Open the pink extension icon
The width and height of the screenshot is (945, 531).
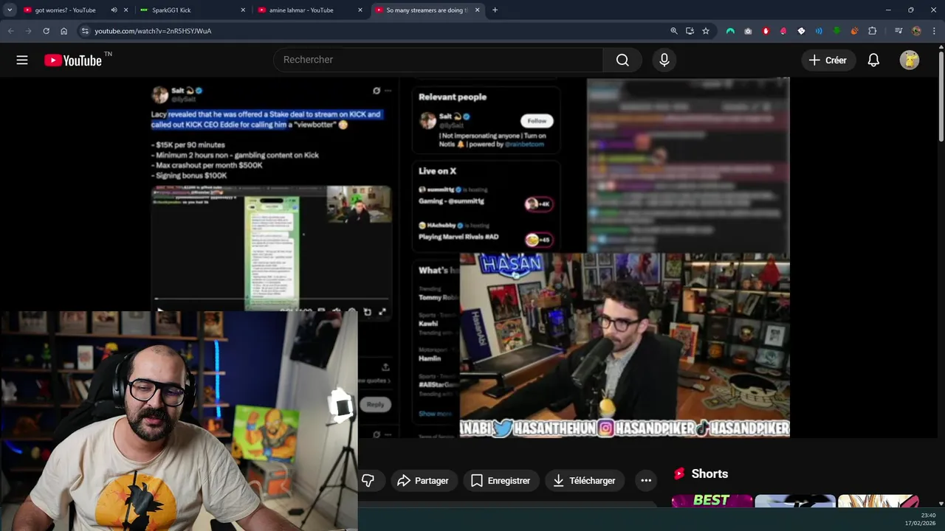point(783,31)
